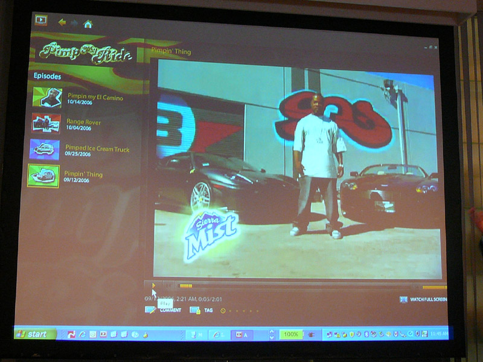Click the first rating dot after the clear icon

click(x=230, y=311)
